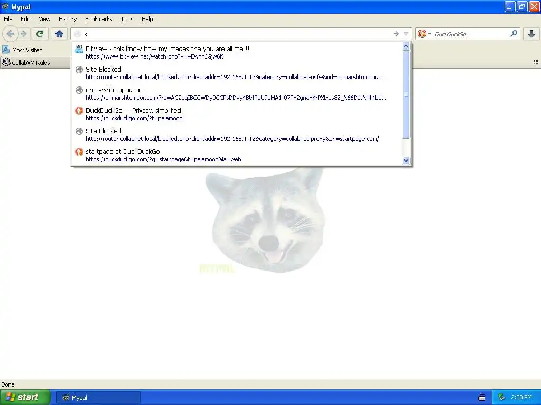541x405 pixels.
Task: Click the page identity icon in address bar
Action: pyautogui.click(x=78, y=34)
